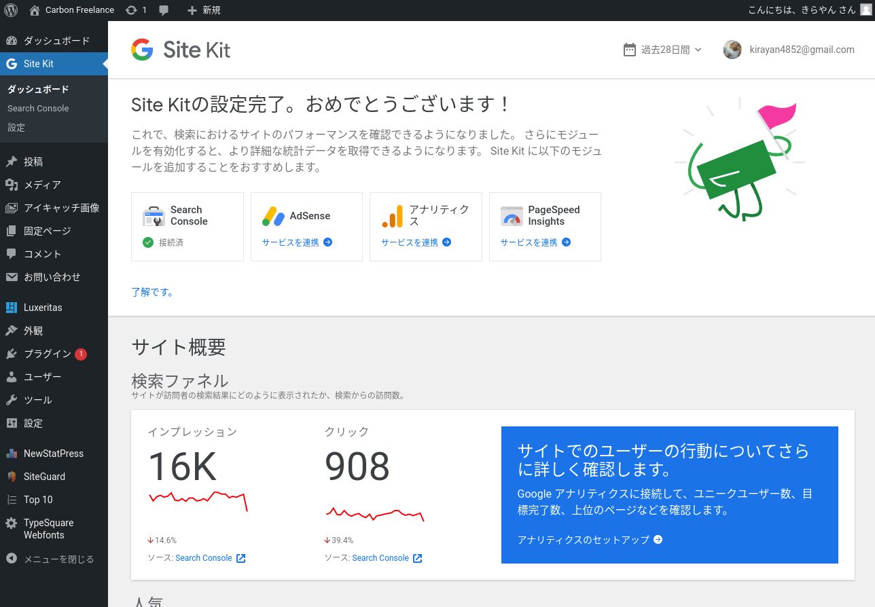Connect PageSpeed Insights via サービスを連携 link

point(535,242)
